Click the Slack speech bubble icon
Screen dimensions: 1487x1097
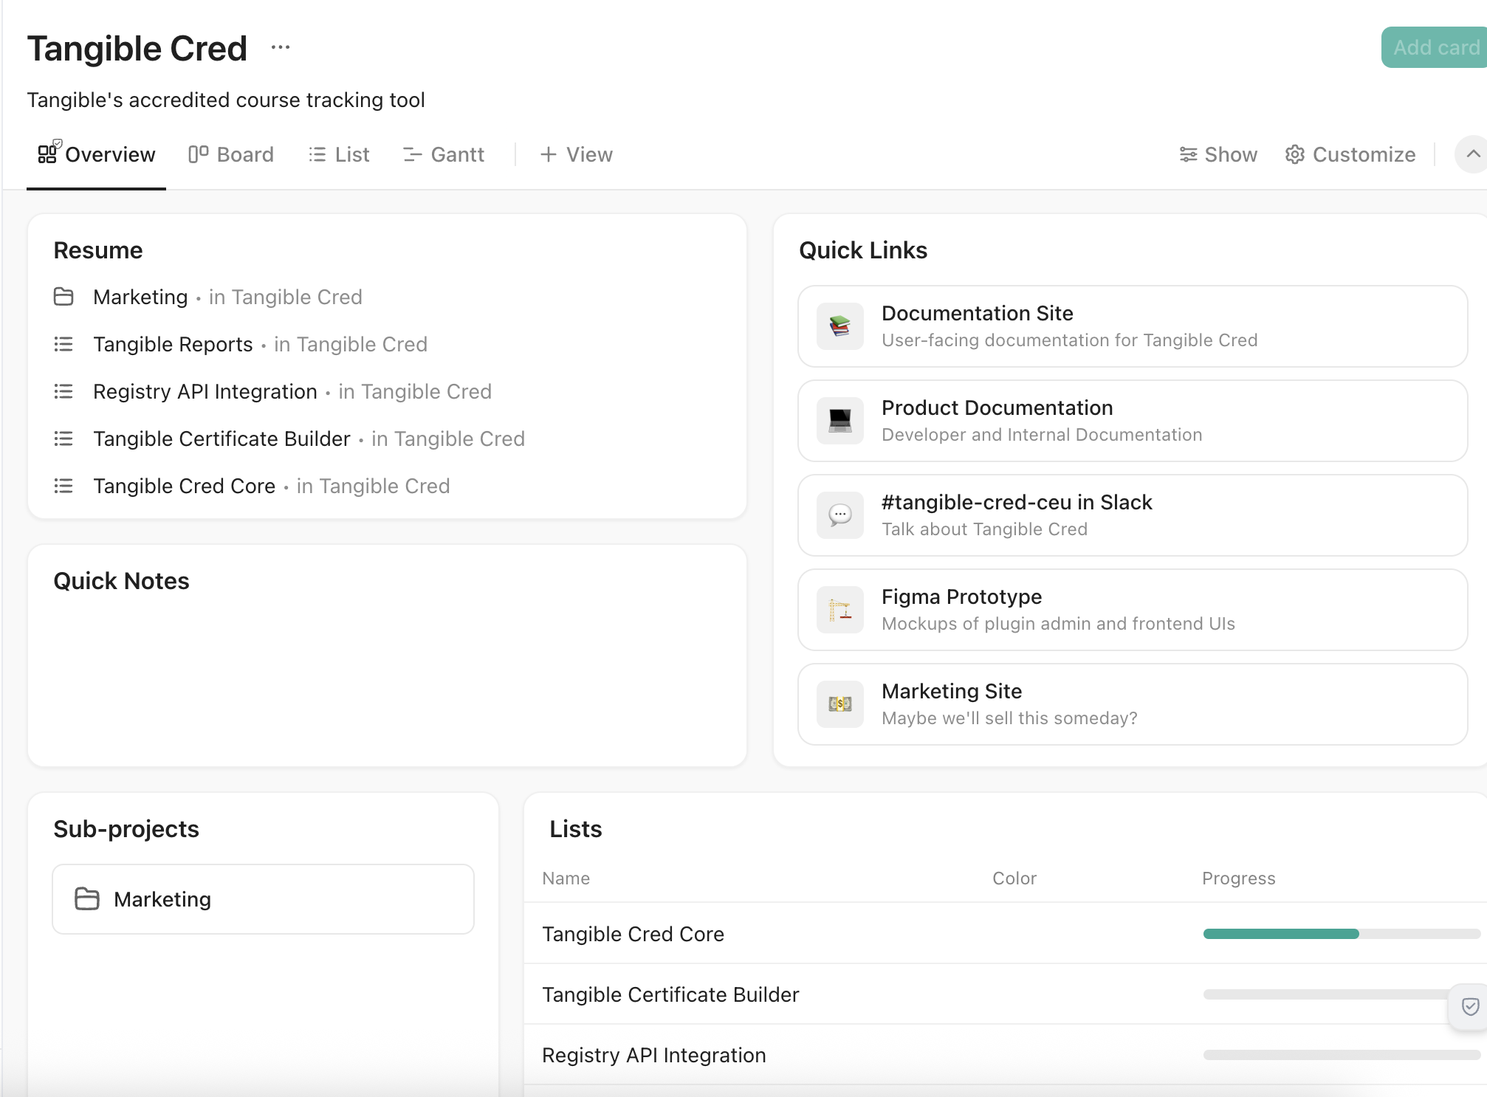(x=839, y=515)
